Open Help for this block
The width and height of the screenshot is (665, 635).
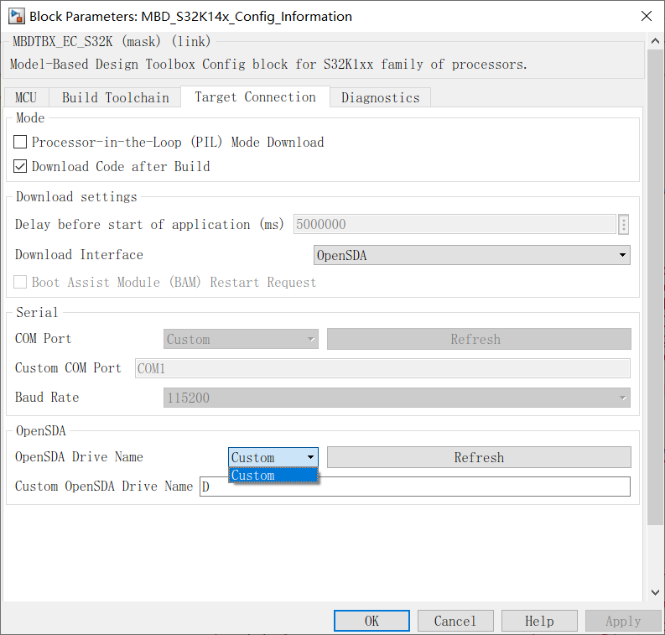click(x=538, y=621)
